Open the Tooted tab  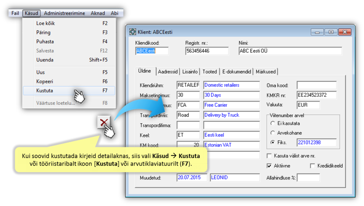[209, 72]
